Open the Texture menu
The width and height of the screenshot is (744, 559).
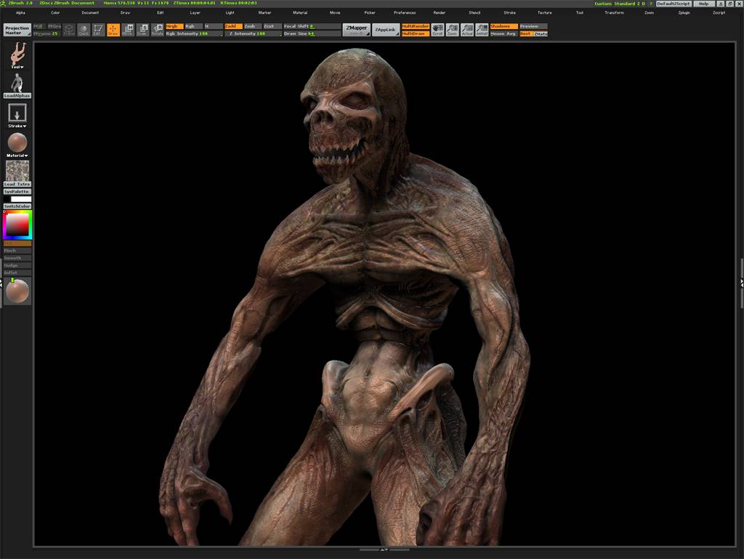click(x=544, y=13)
